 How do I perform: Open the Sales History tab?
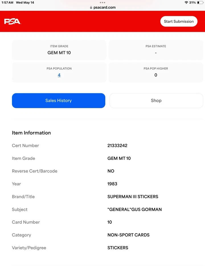[x=58, y=100]
